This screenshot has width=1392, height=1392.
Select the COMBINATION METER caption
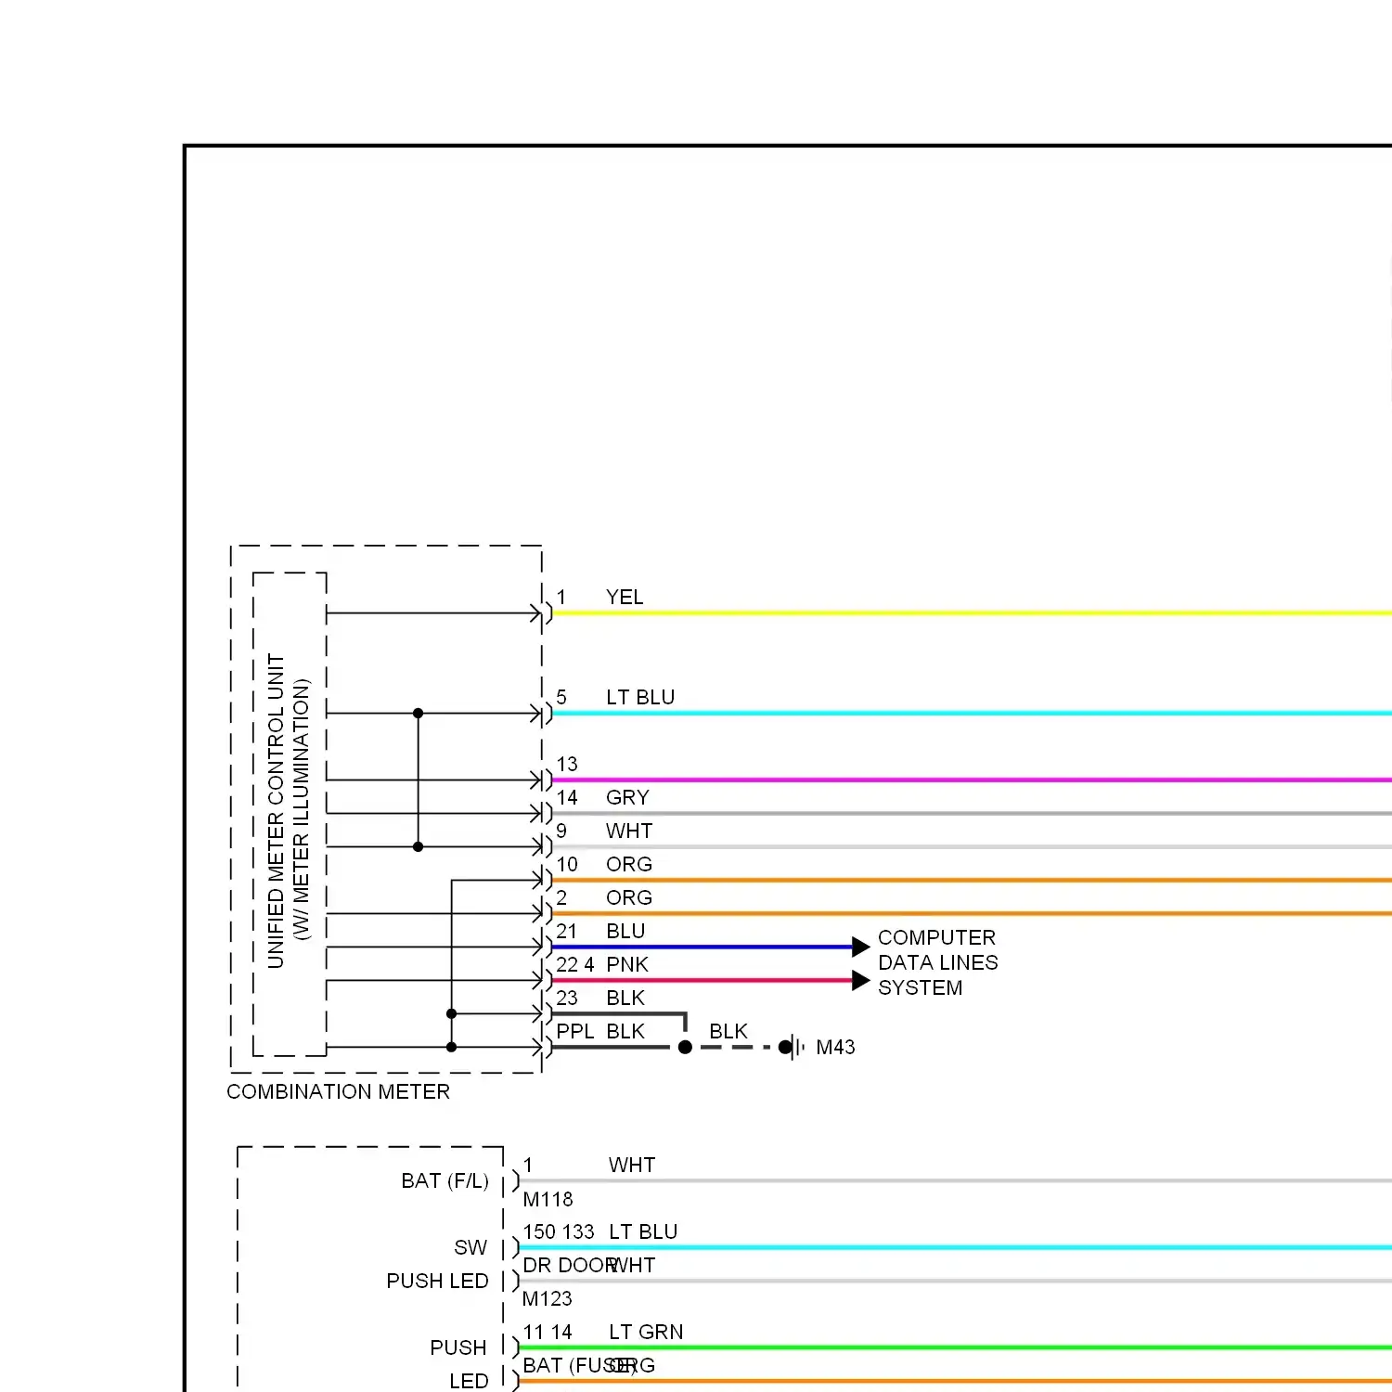[338, 1091]
